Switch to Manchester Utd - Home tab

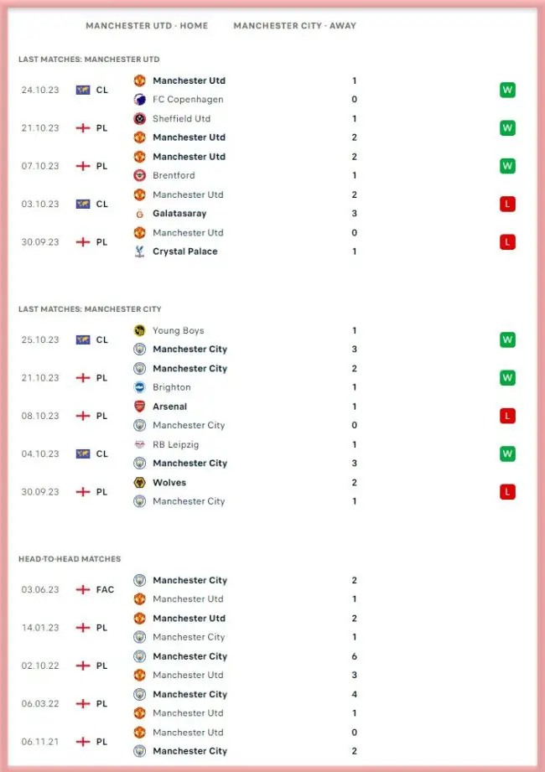pyautogui.click(x=147, y=26)
